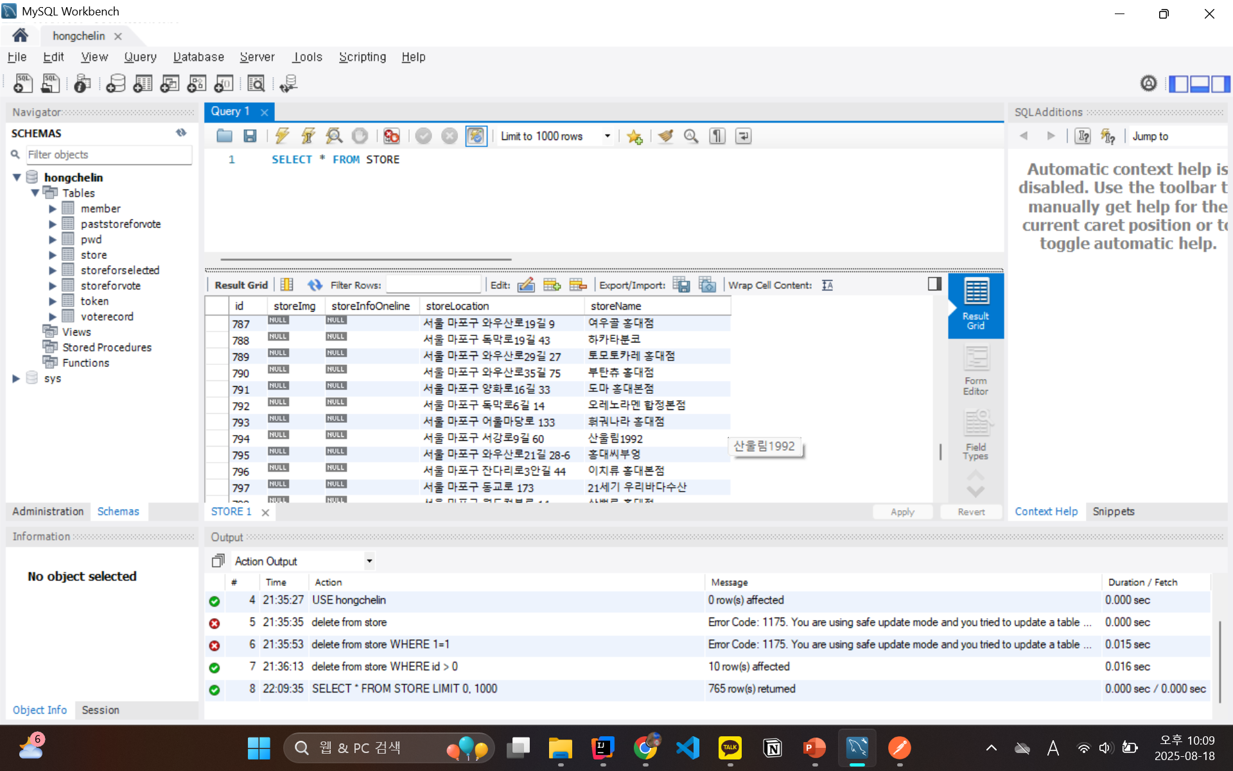This screenshot has height=771, width=1233.
Task: Execute query with the lightning bolt icon
Action: coord(282,136)
